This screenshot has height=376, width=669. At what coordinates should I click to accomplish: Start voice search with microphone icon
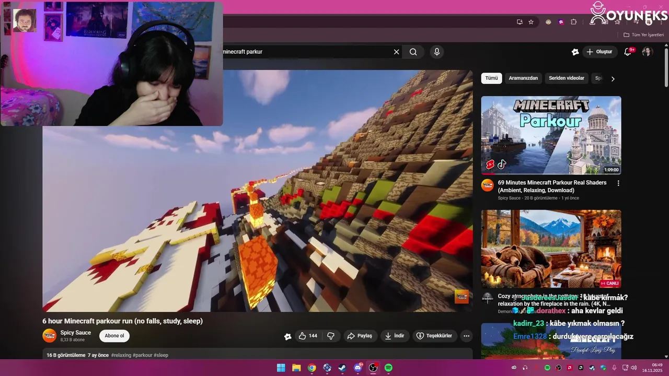point(437,52)
